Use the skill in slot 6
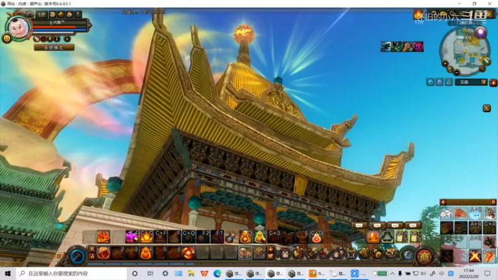Screen dimensions: 498x280 point(174,253)
